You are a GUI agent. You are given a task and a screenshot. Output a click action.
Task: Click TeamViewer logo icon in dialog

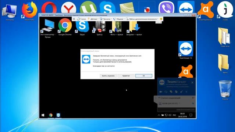[86, 59]
